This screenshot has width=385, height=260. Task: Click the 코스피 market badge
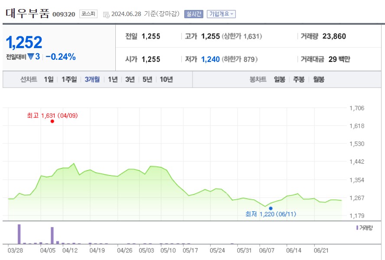tap(88, 14)
